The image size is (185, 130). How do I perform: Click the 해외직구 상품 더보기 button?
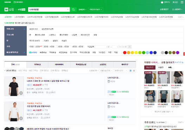164,112
